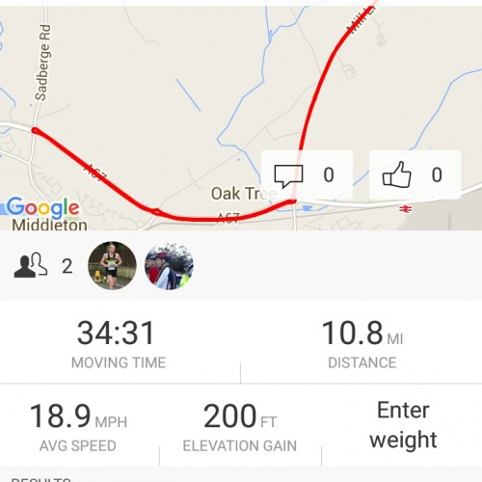Open the group athletes silhouette icon
Viewport: 482px width, 482px height.
31,265
